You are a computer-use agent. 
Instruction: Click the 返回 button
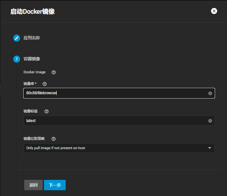(33, 185)
